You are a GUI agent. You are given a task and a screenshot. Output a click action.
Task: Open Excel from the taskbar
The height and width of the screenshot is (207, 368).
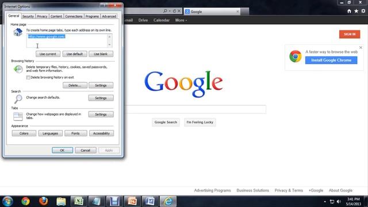[x=79, y=201]
